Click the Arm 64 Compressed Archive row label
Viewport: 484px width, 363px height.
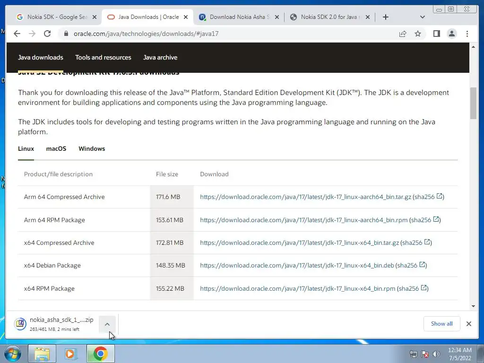[64, 197]
